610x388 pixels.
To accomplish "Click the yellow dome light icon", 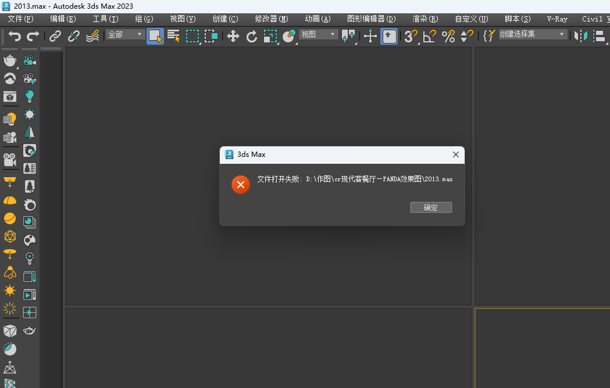I will point(10,200).
